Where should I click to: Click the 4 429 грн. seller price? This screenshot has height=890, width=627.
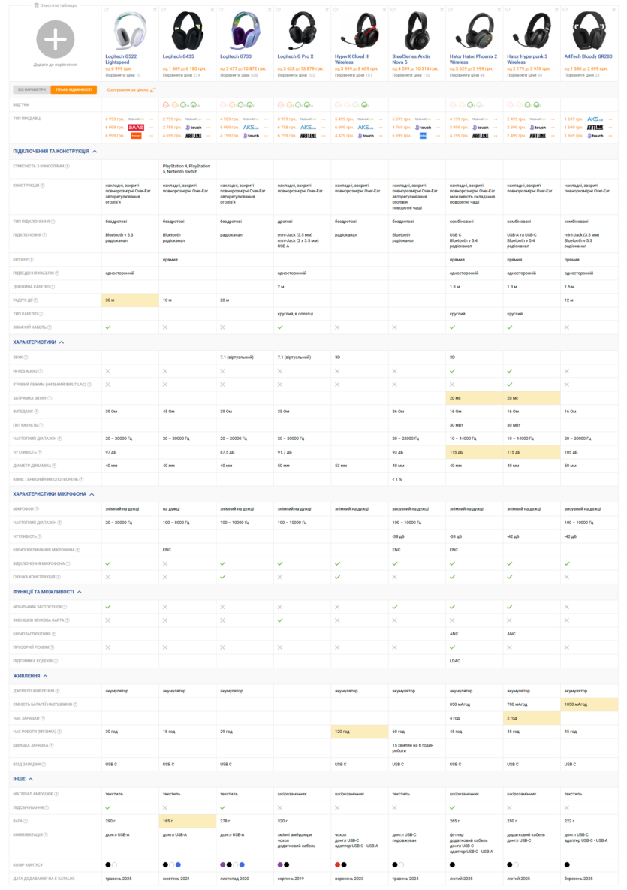pyautogui.click(x=345, y=136)
